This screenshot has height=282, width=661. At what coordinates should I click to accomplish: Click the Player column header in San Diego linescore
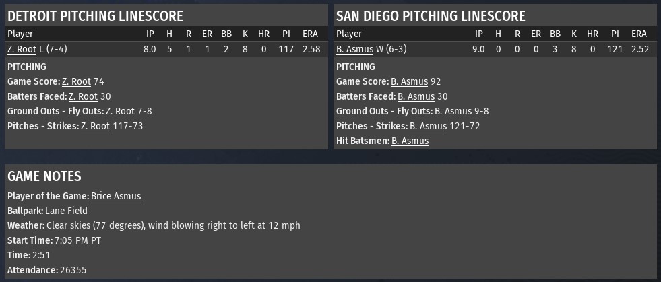click(348, 34)
